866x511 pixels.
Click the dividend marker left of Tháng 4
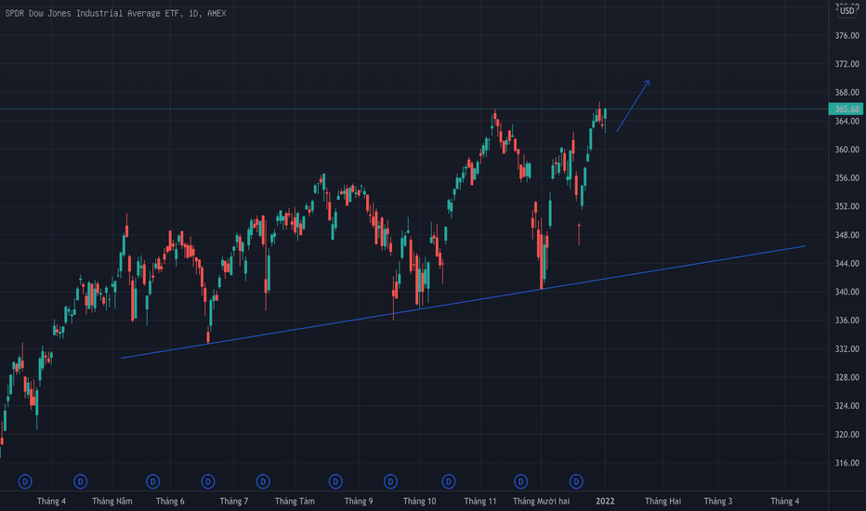point(26,480)
